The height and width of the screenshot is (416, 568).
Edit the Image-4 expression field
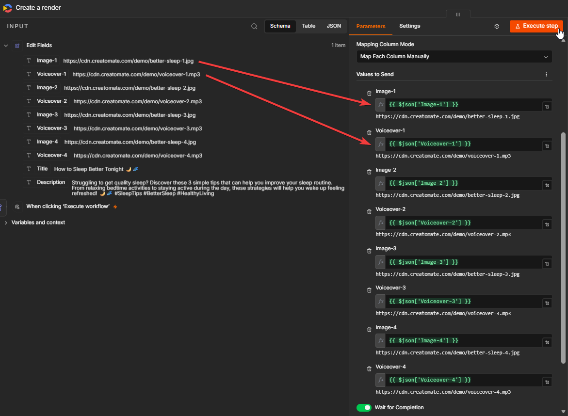coord(464,340)
